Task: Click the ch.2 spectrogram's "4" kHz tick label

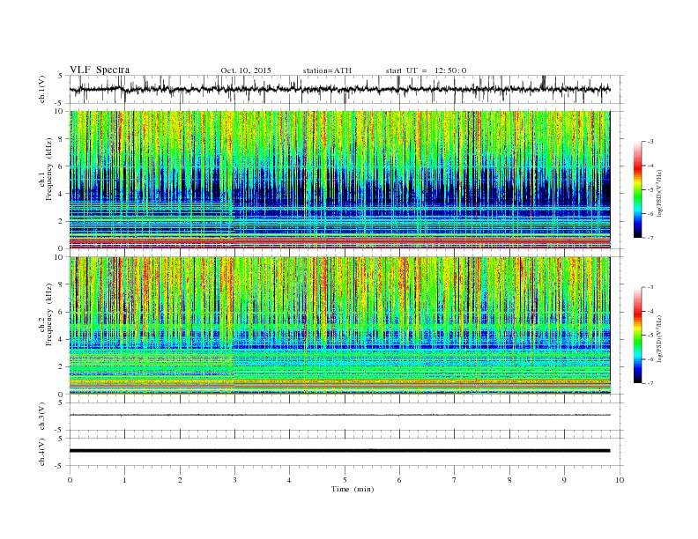Action: (61, 339)
